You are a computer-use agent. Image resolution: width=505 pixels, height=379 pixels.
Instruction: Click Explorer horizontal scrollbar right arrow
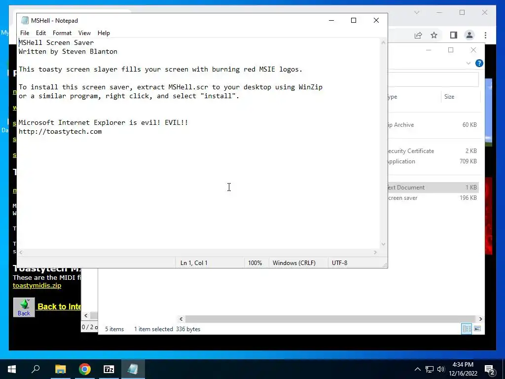pyautogui.click(x=480, y=319)
